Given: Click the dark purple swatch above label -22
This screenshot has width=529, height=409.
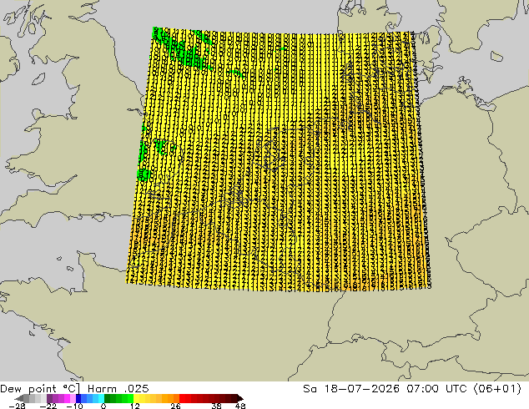Looking at the screenshot, I should (x=49, y=398).
